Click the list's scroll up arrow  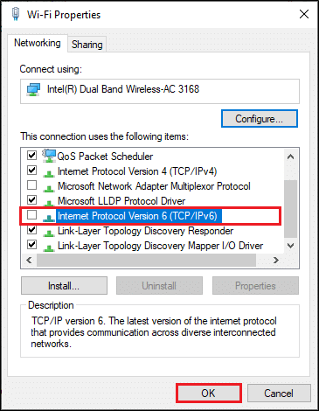point(290,157)
